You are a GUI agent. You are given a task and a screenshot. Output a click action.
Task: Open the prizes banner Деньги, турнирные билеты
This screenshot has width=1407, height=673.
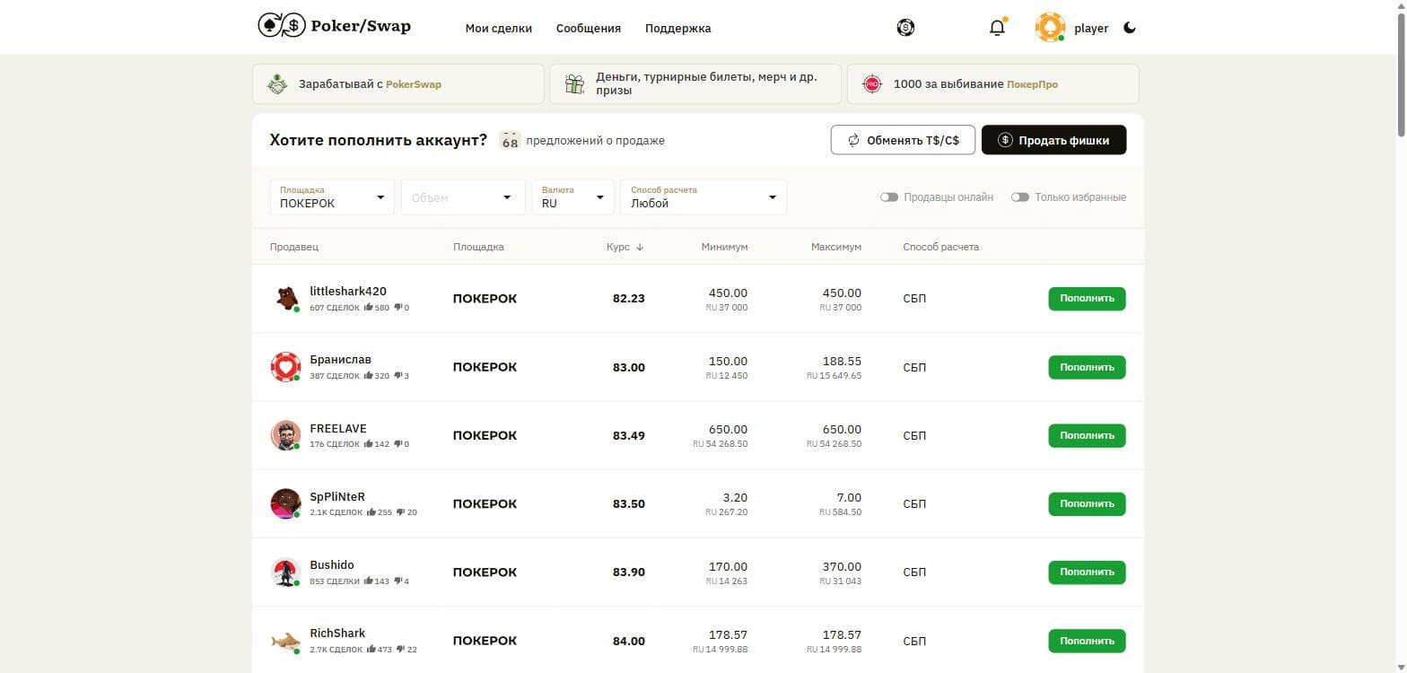695,84
